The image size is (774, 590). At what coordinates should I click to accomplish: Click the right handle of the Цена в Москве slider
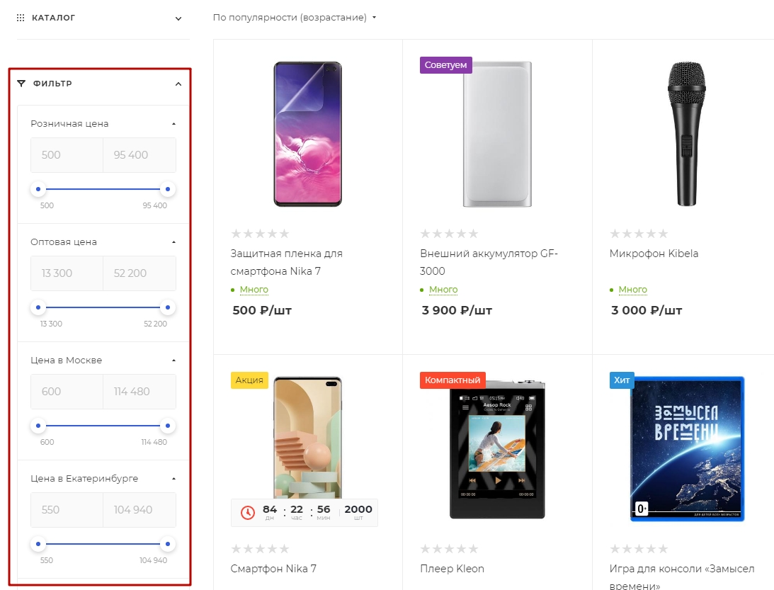coord(167,426)
